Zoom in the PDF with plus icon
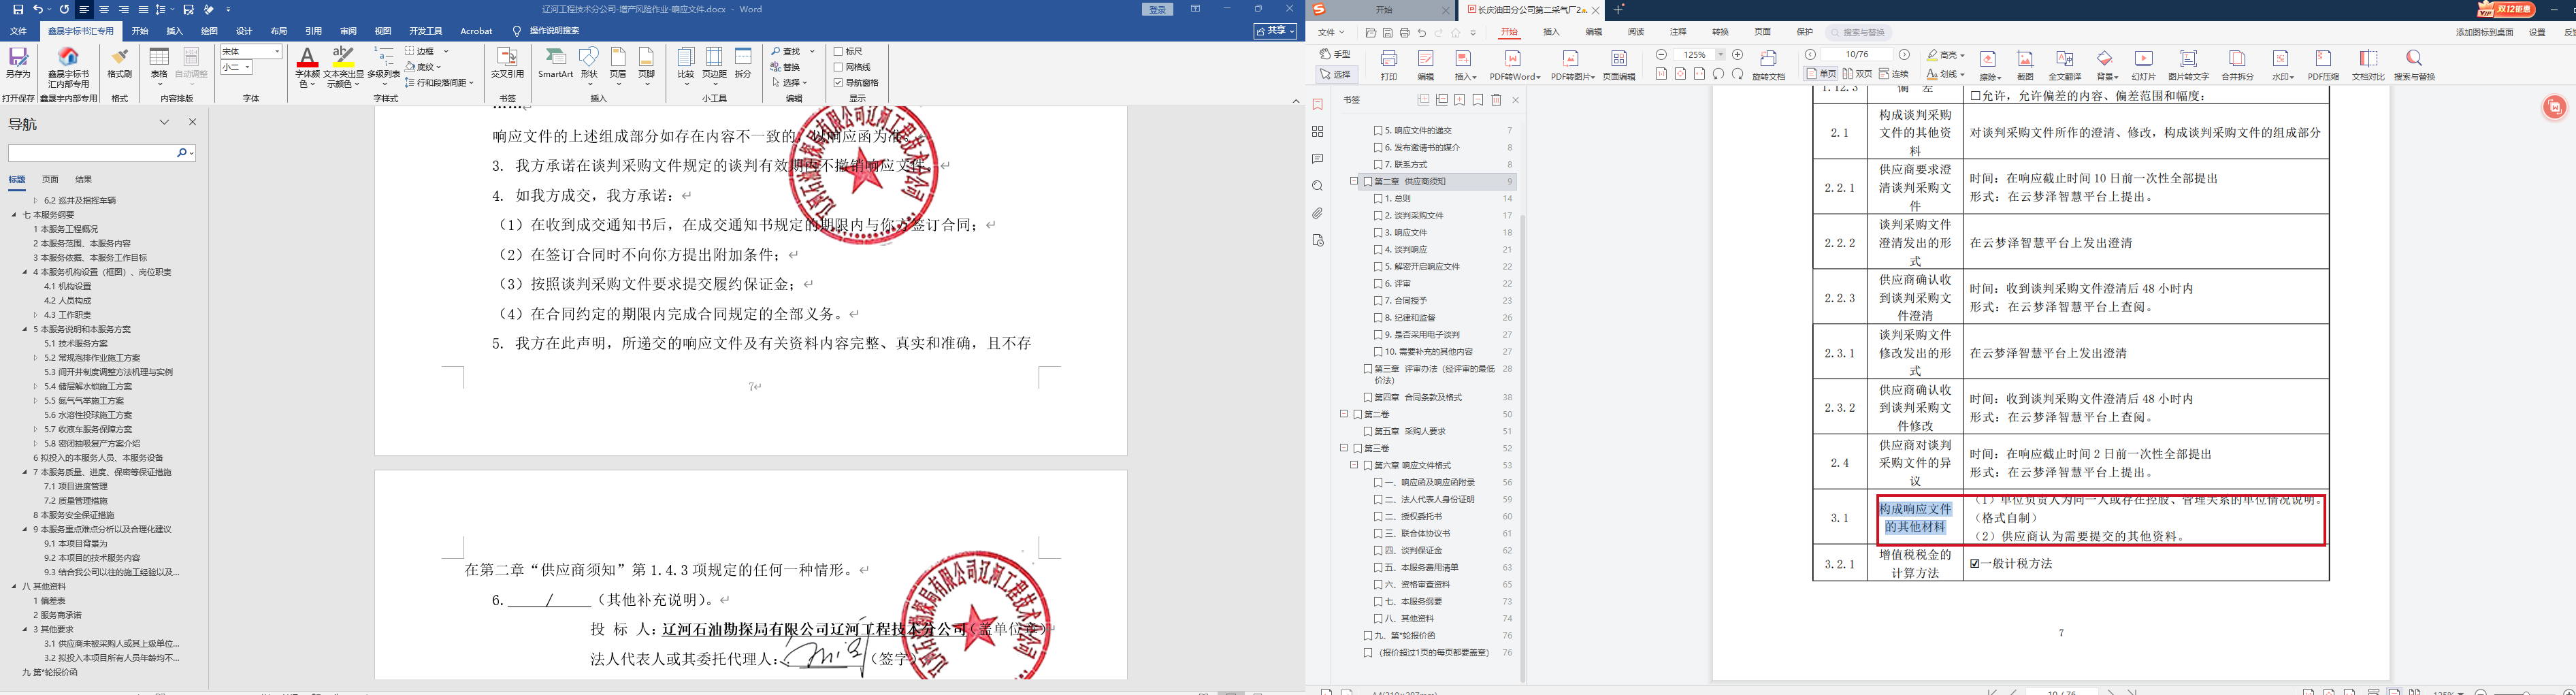Viewport: 2576px width, 695px height. [1738, 55]
